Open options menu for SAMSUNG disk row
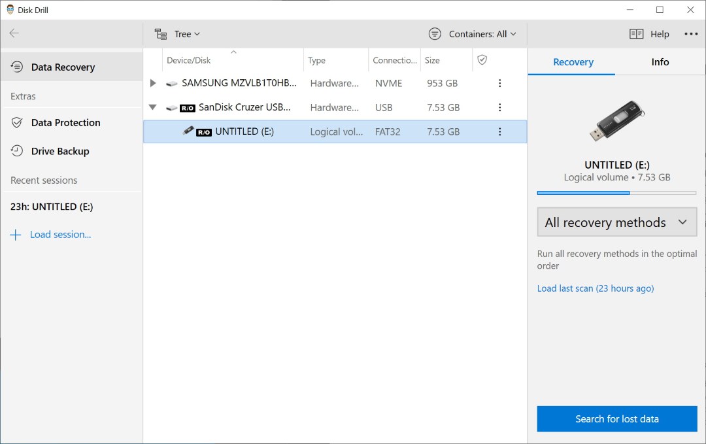 500,83
